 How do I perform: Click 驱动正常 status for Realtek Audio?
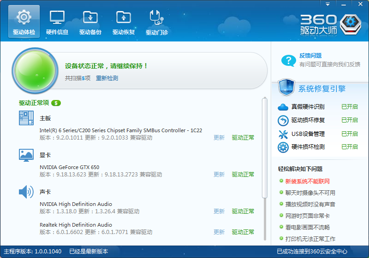point(243,232)
